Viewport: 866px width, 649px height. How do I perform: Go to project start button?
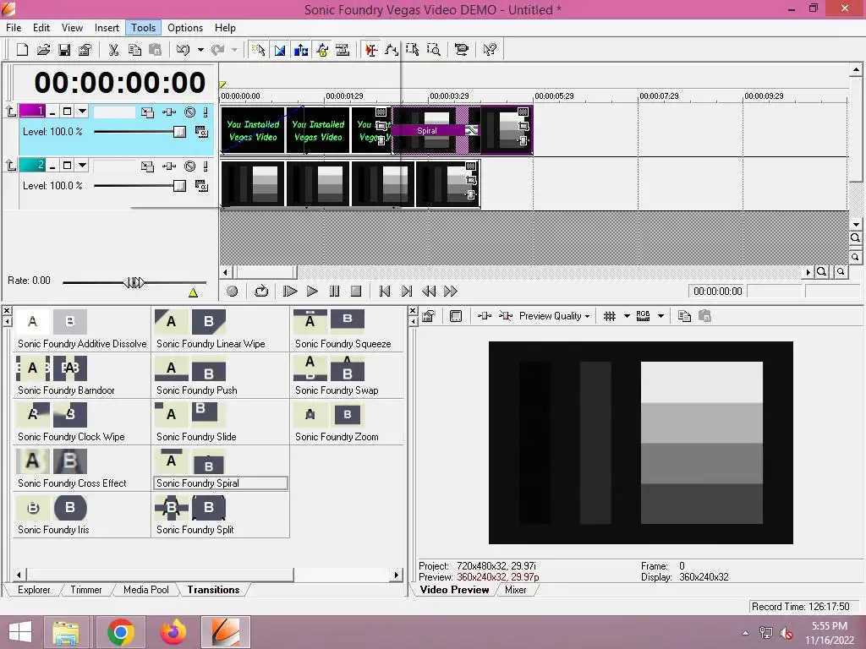[385, 292]
